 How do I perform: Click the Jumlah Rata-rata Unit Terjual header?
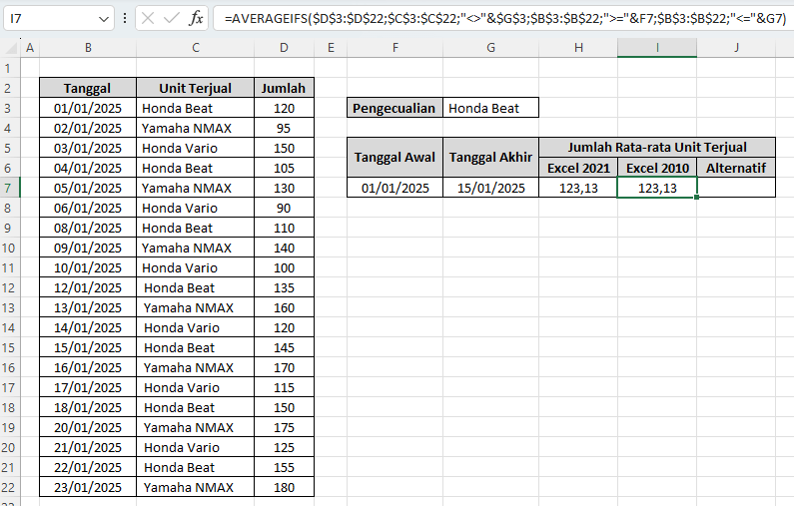click(x=657, y=148)
